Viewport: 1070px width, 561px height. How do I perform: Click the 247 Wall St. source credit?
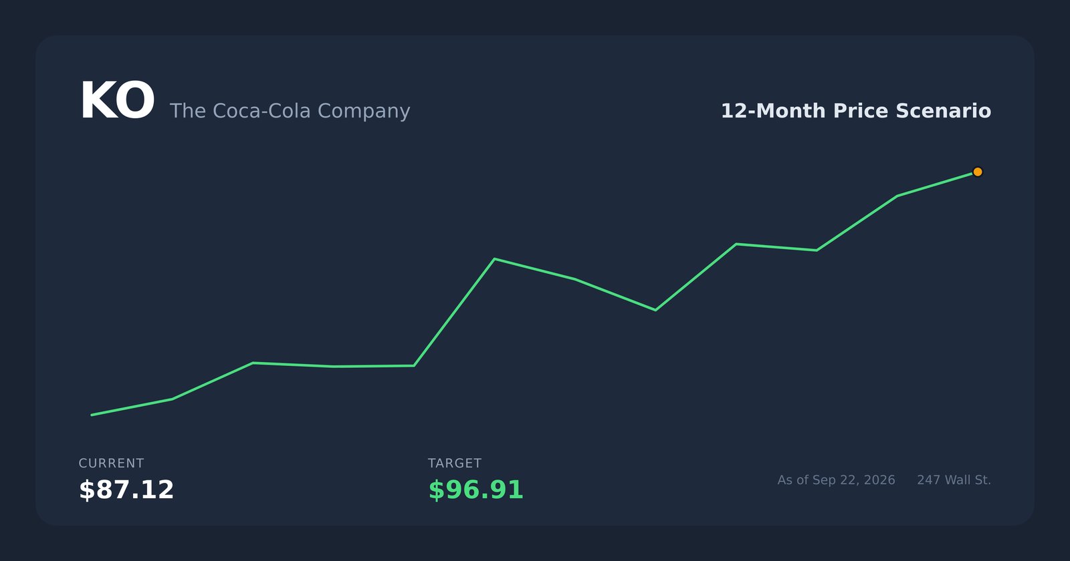[x=954, y=480]
